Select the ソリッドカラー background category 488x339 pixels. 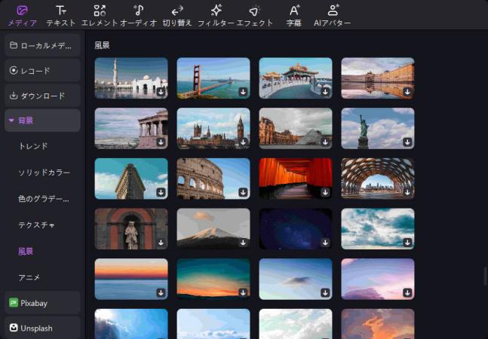point(45,173)
